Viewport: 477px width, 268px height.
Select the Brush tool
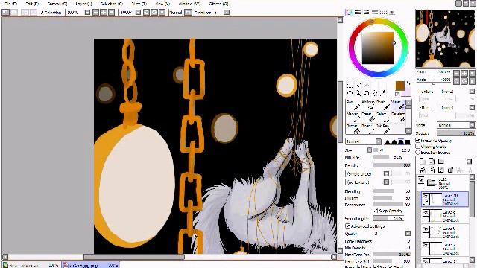click(x=382, y=105)
